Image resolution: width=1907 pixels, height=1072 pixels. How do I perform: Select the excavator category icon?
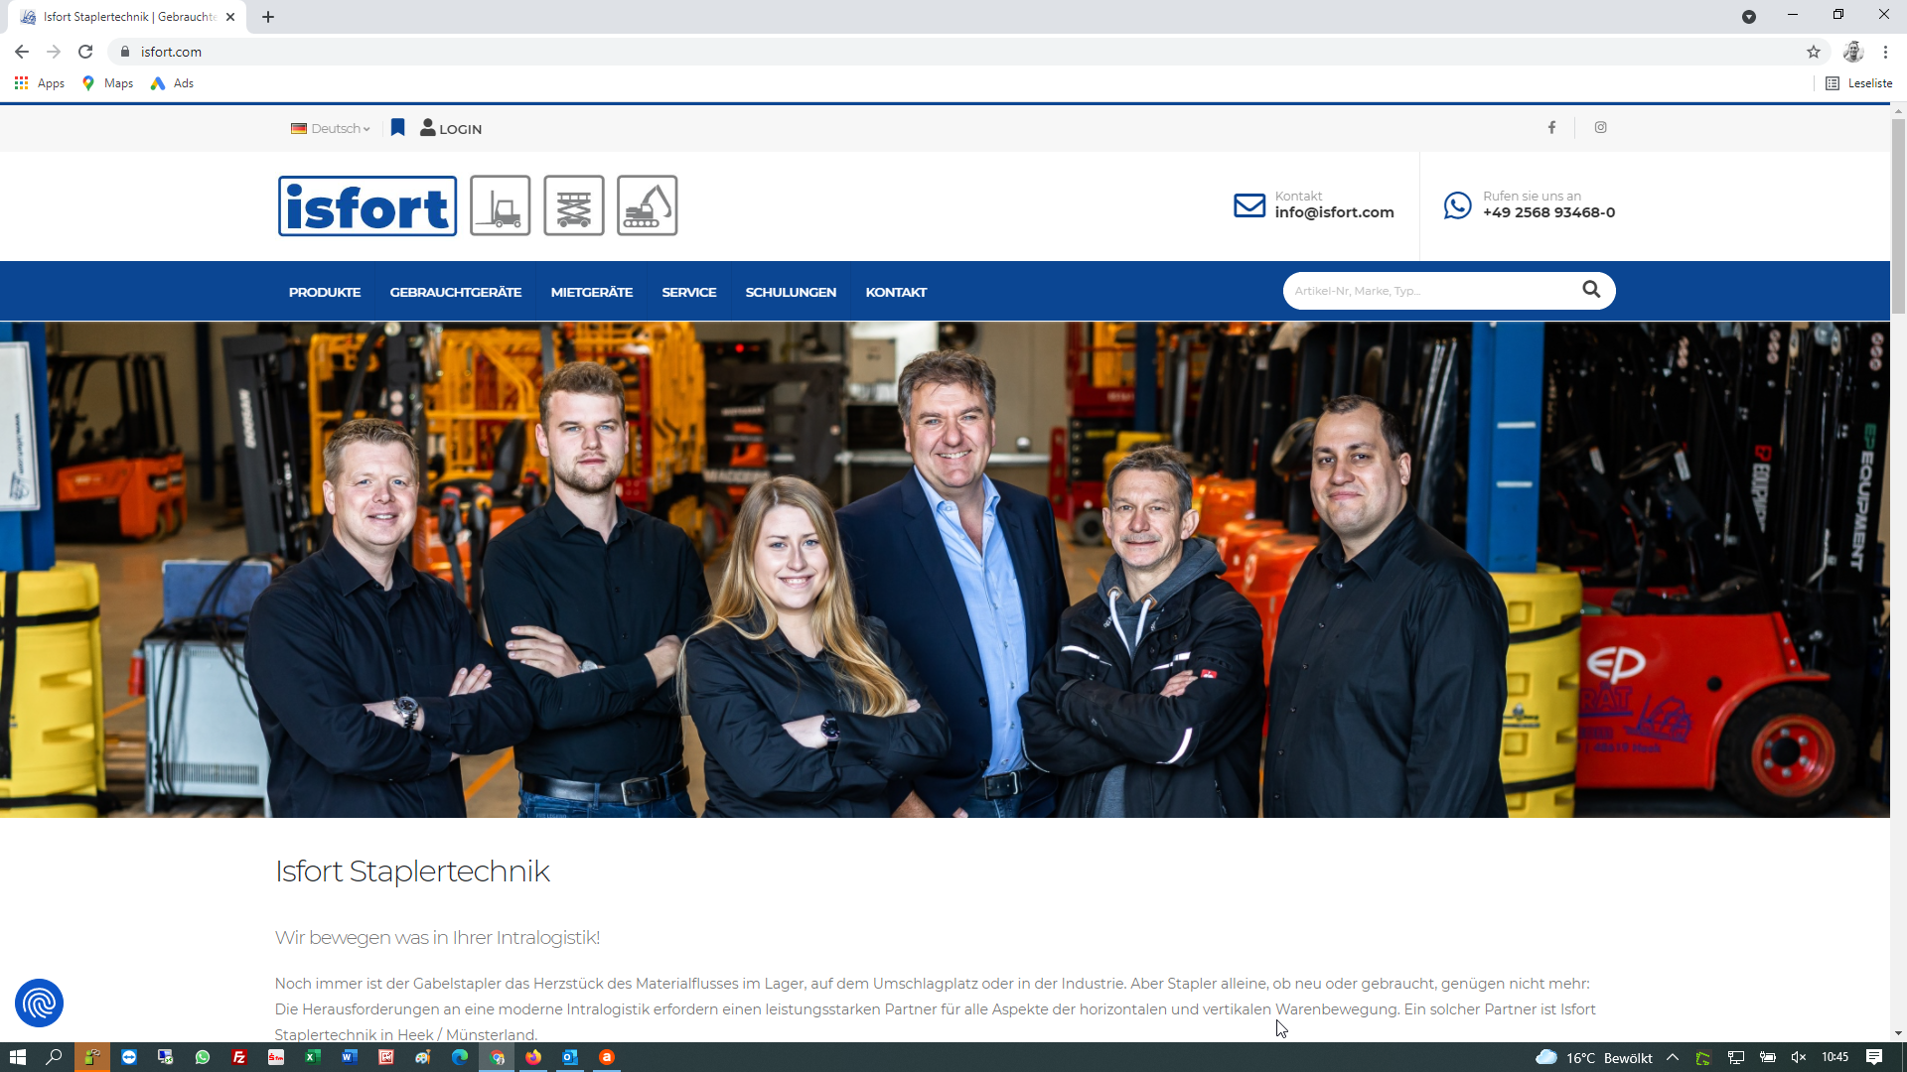(x=648, y=205)
